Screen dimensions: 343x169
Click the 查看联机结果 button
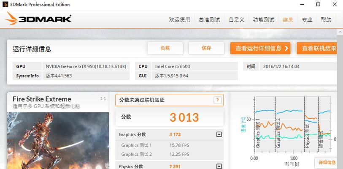[x=316, y=48]
